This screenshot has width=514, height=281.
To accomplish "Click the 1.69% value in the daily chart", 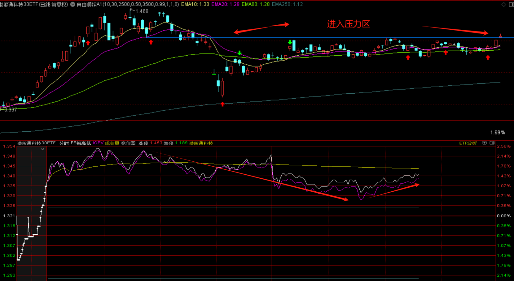I will [x=498, y=133].
